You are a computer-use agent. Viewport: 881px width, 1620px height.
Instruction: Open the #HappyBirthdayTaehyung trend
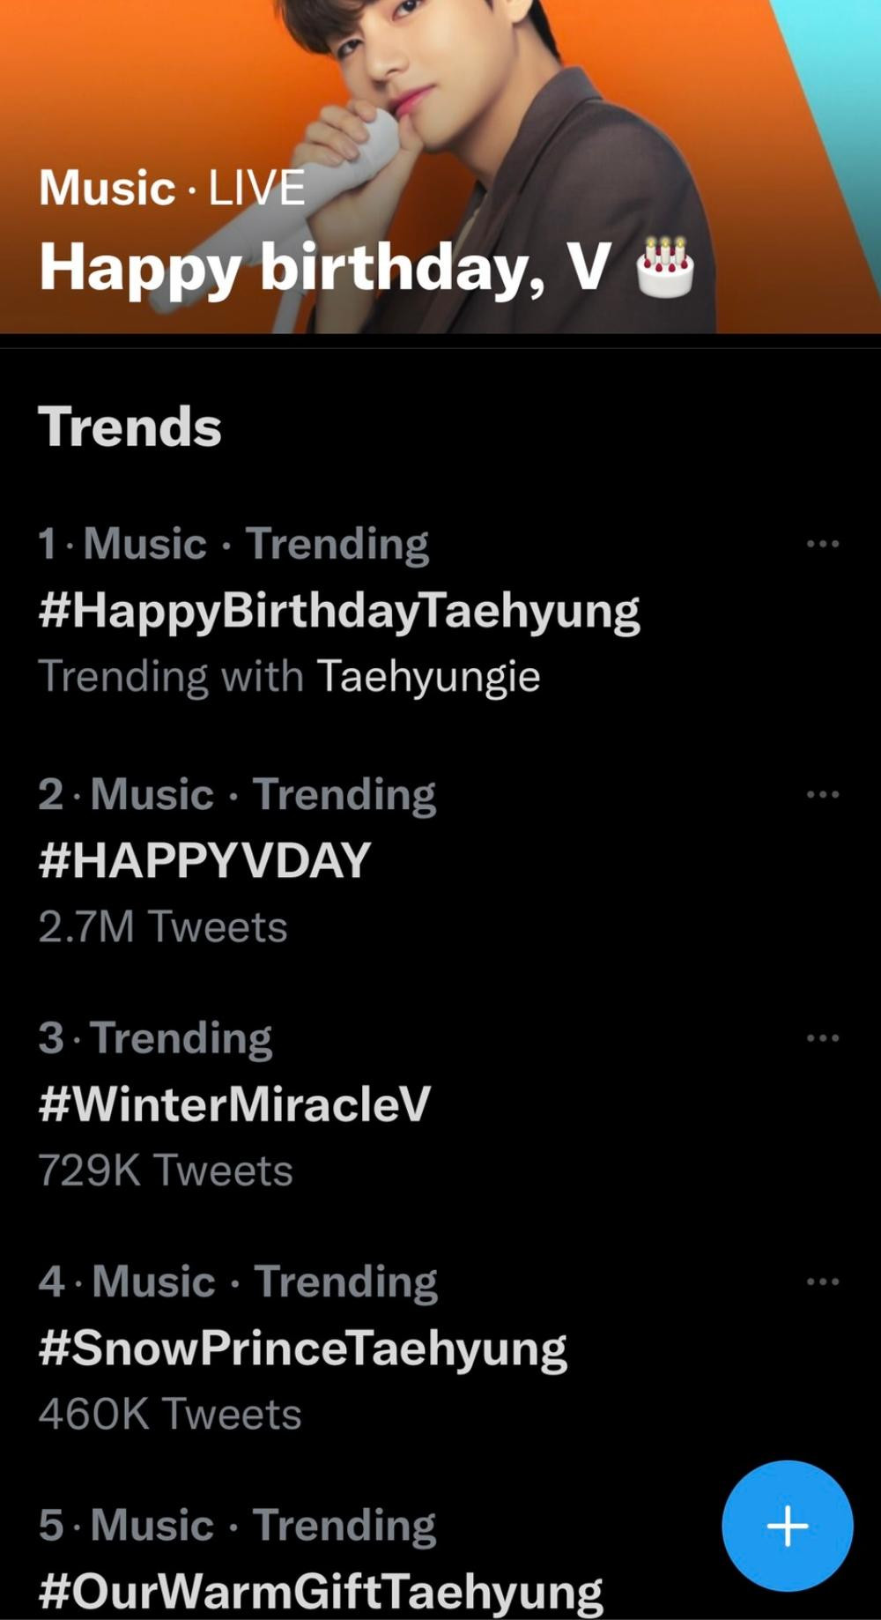(x=339, y=611)
